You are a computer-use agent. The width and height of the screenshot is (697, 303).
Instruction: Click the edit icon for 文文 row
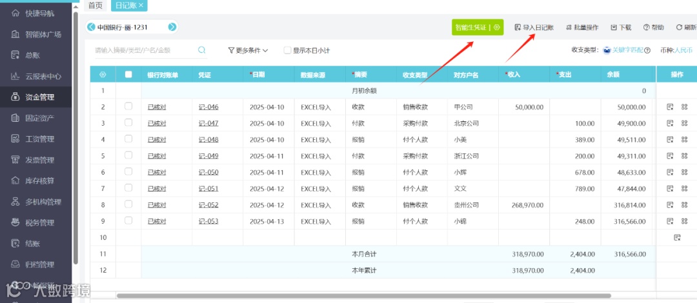tap(670, 188)
